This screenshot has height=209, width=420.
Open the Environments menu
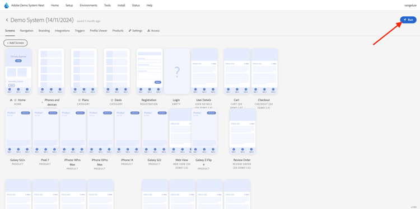coord(88,6)
